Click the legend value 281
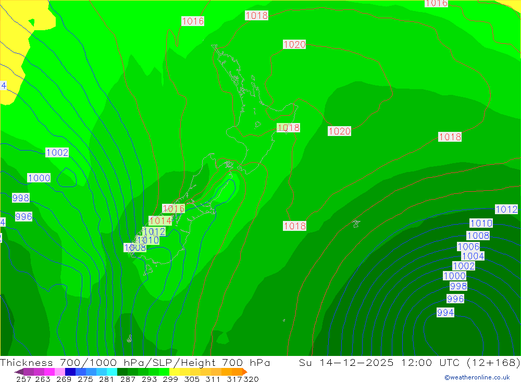The width and height of the screenshot is (521, 382). tap(106, 379)
